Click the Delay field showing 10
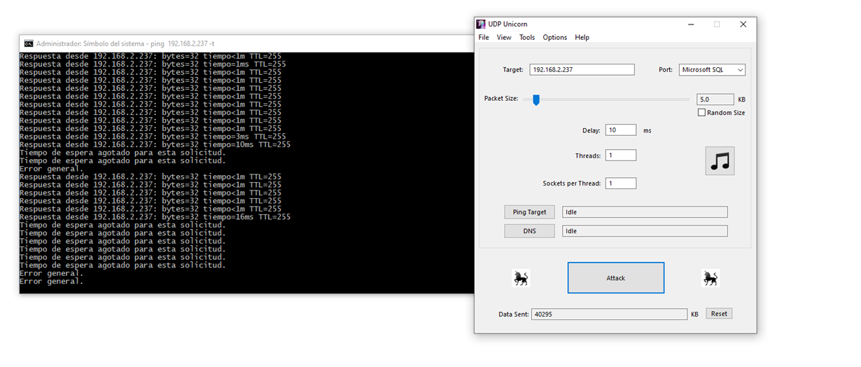The height and width of the screenshot is (367, 861). pyautogui.click(x=621, y=130)
